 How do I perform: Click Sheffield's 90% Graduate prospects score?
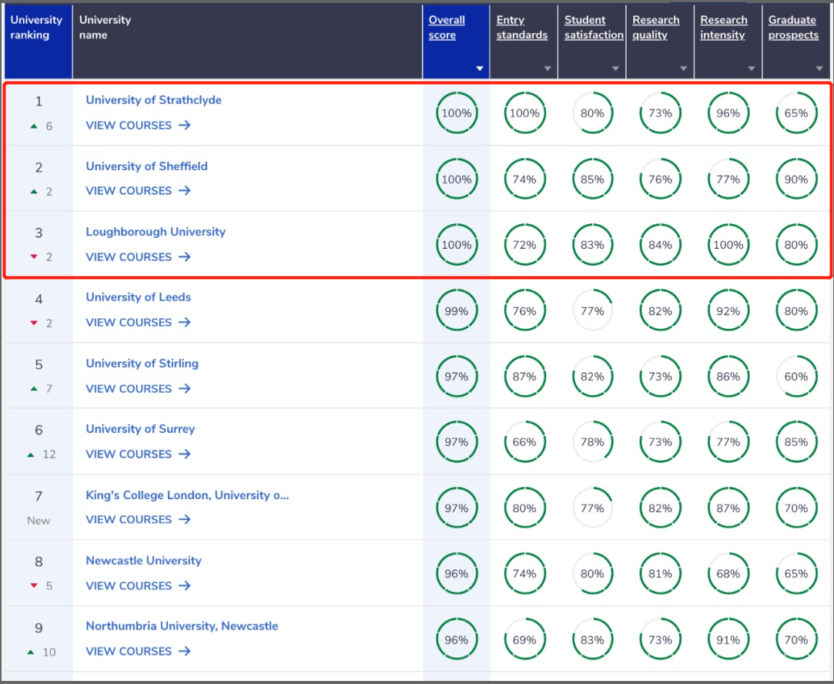click(796, 179)
